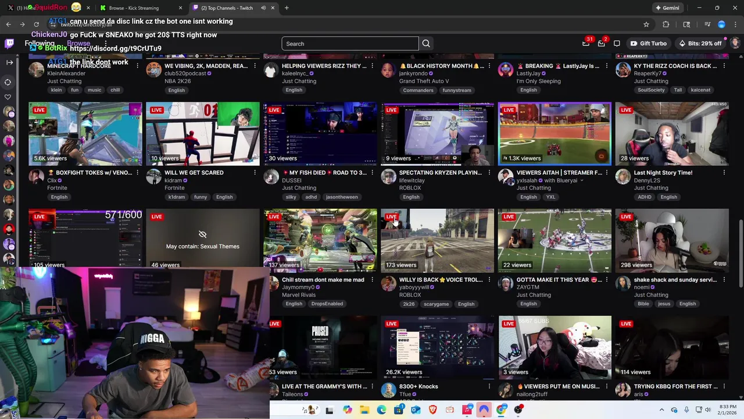The height and width of the screenshot is (419, 744).
Task: Open stream title WILLY IS BACK VOICE TROL...
Action: (x=441, y=280)
